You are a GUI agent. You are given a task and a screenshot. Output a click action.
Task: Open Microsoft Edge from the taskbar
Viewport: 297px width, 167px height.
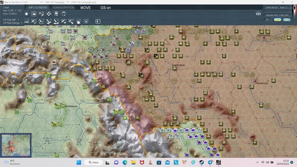coord(125,163)
